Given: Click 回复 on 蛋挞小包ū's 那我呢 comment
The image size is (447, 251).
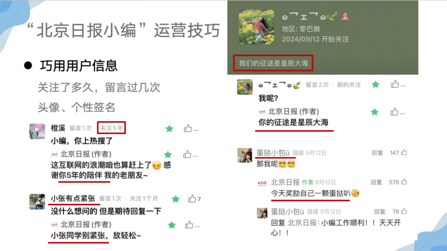Looking at the screenshot, I should click(x=377, y=153).
